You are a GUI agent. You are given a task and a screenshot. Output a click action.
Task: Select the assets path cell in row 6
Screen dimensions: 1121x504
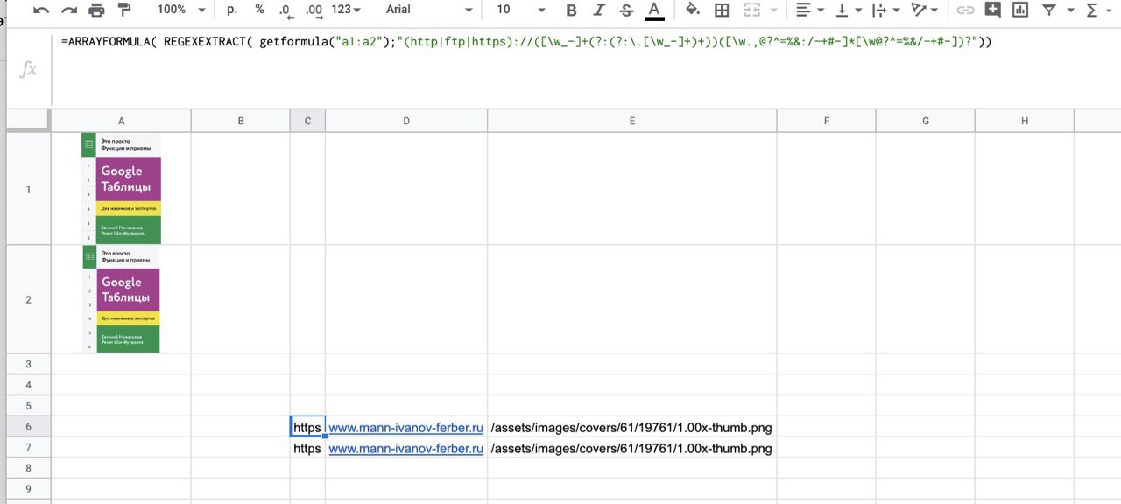632,427
